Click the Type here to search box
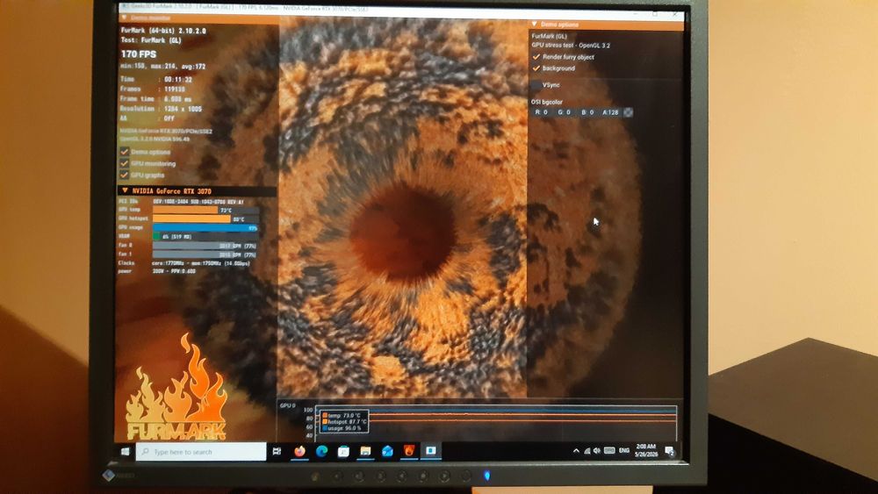This screenshot has width=878, height=494. 201,452
